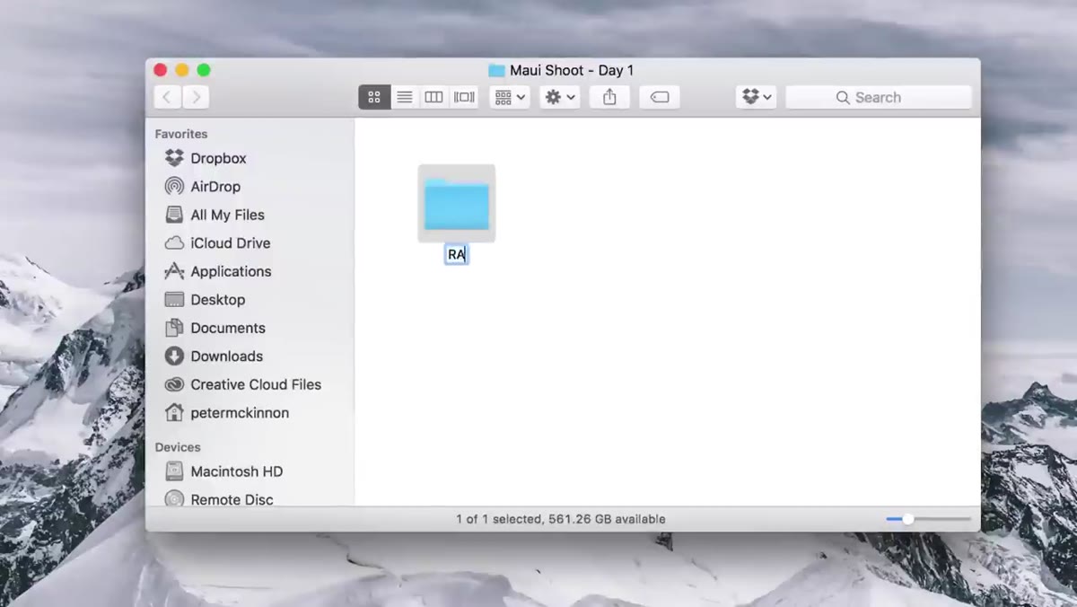The height and width of the screenshot is (607, 1077).
Task: Click the window title folder icon
Action: click(496, 70)
